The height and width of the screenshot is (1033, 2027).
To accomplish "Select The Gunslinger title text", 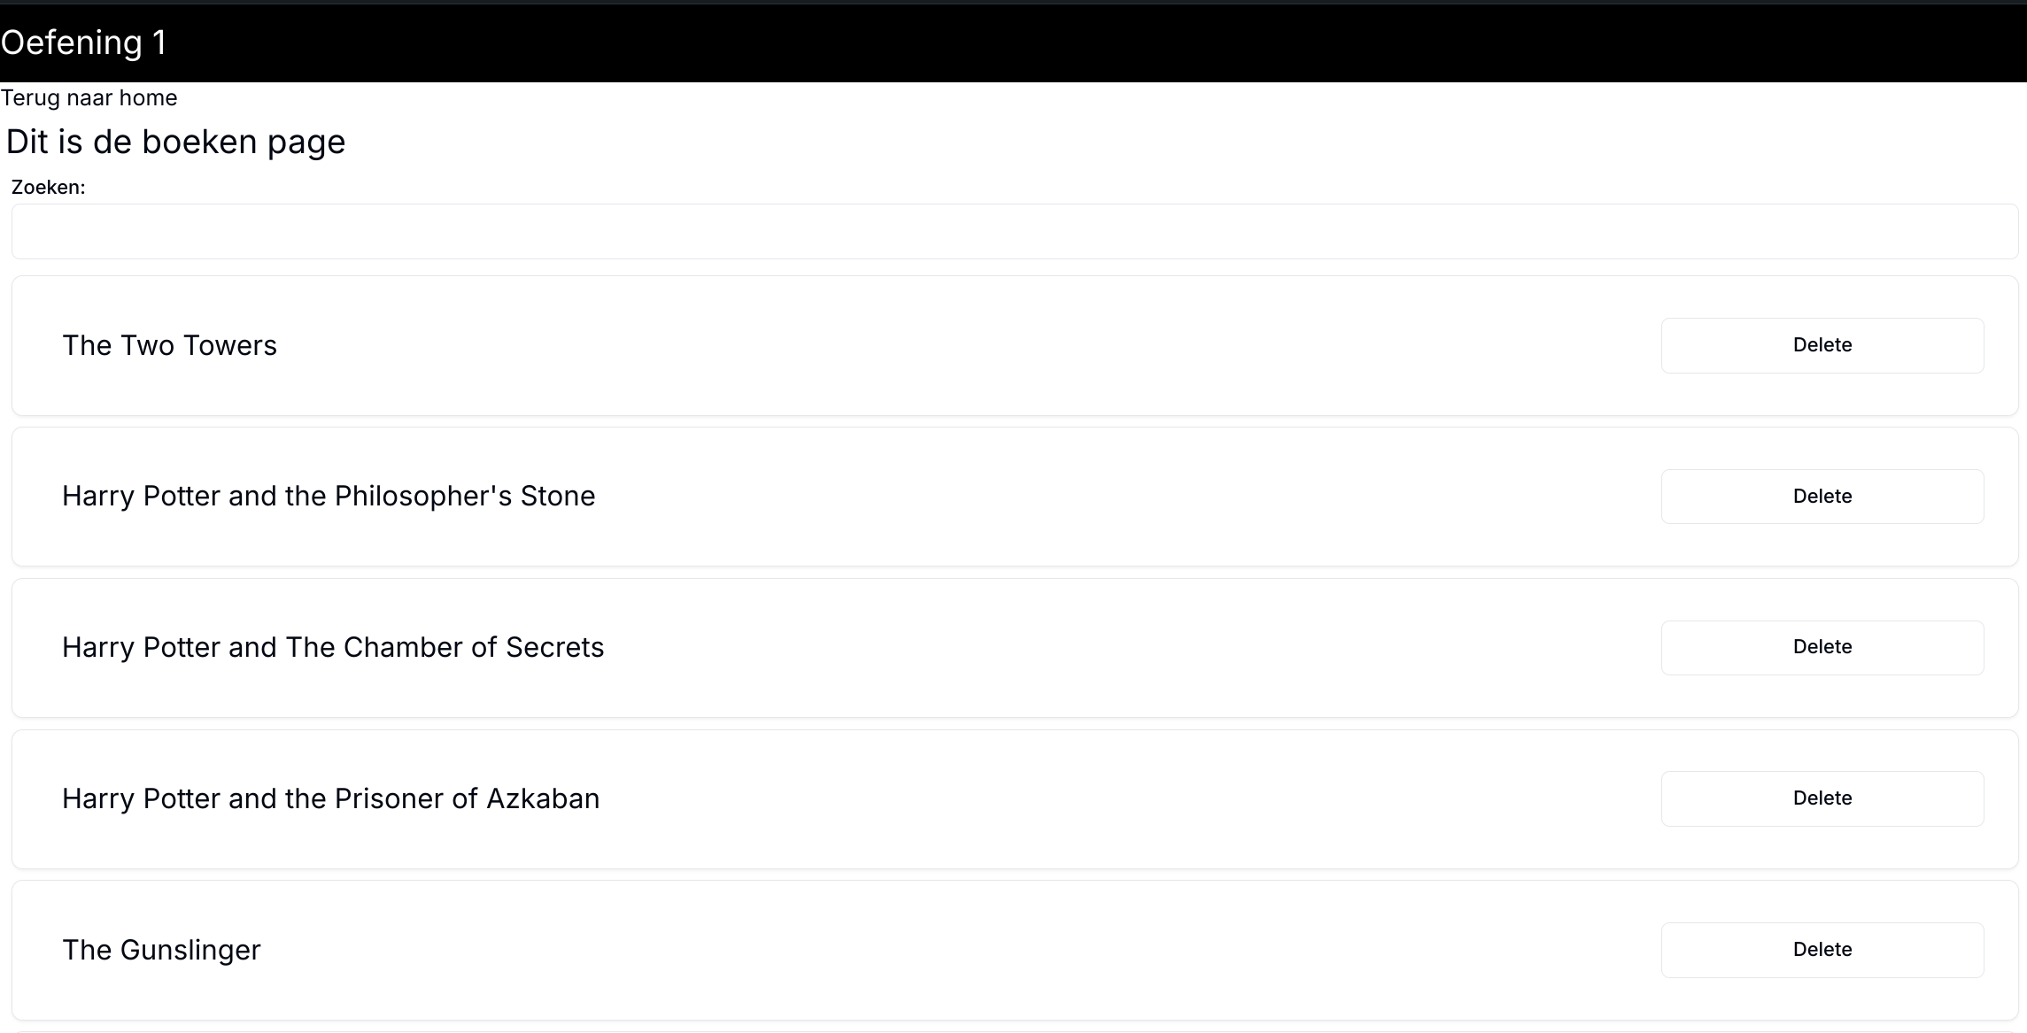I will pyautogui.click(x=161, y=950).
